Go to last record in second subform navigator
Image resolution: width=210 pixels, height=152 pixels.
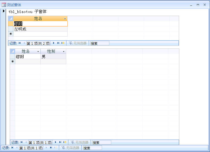(x=60, y=142)
